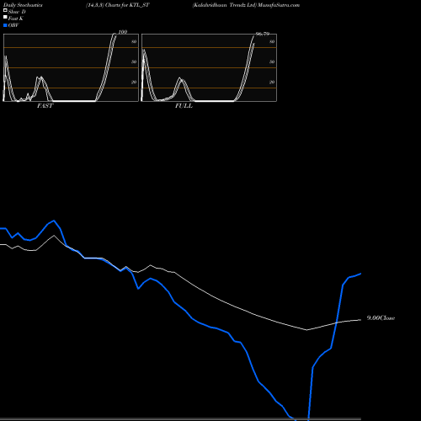Click the blue OBV legend swatch
This screenshot has height=421, width=421.
coord(5,25)
